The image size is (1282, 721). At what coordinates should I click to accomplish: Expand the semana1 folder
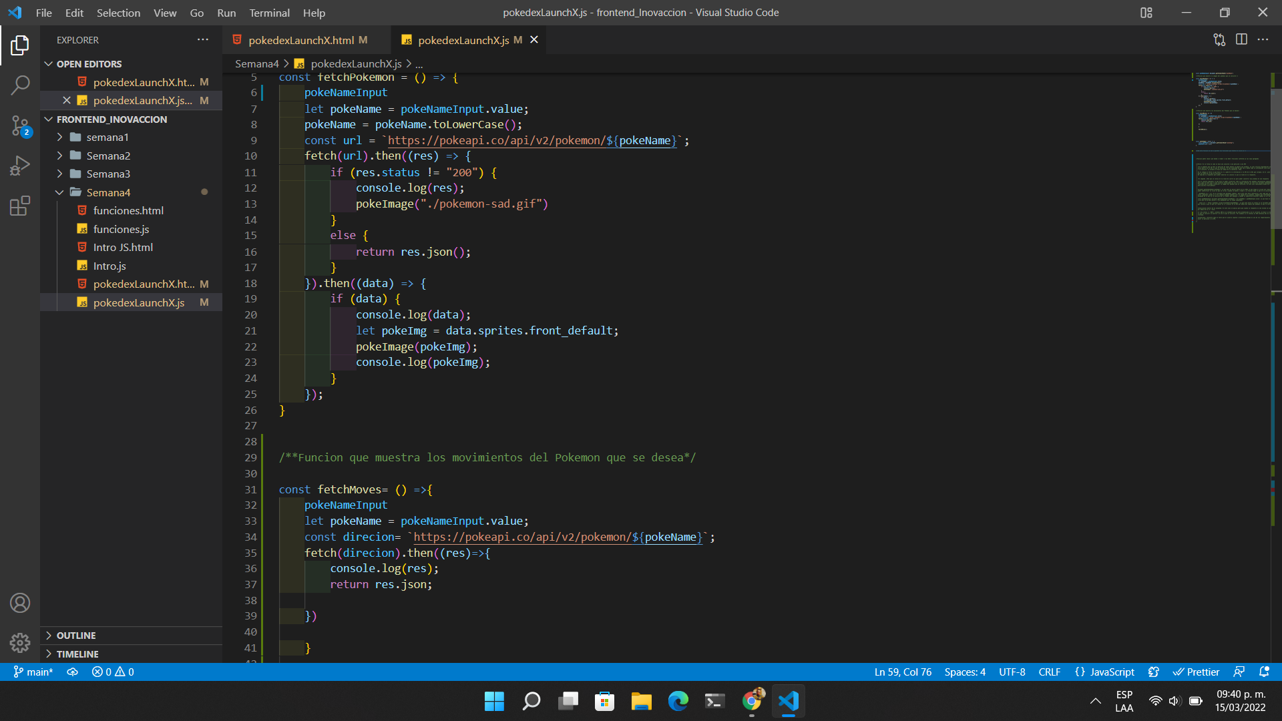click(x=60, y=138)
